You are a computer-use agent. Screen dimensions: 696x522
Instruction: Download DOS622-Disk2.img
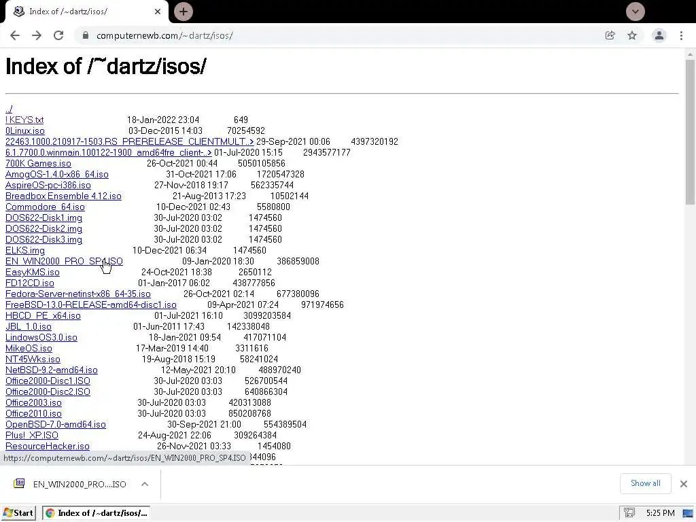click(43, 228)
